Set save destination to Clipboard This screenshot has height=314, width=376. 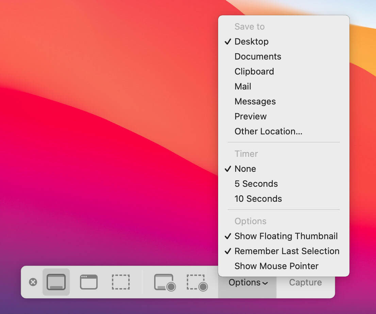[284, 71]
